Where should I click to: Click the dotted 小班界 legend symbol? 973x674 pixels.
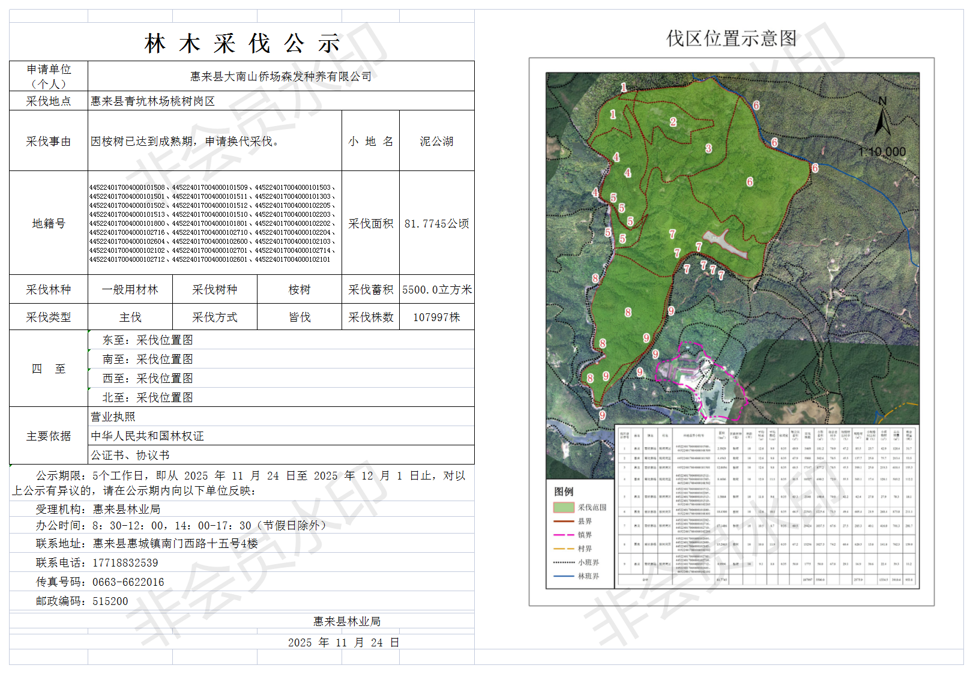click(564, 562)
